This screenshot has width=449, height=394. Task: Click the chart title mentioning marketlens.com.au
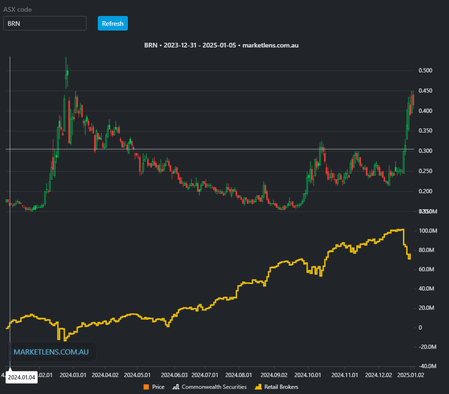pyautogui.click(x=221, y=46)
